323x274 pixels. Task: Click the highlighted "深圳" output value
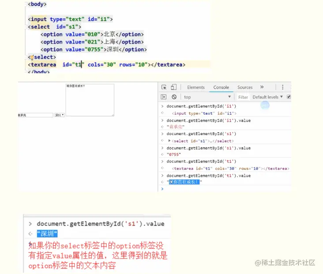pos(47,233)
